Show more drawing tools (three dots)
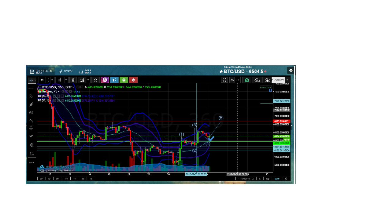 tap(31, 162)
